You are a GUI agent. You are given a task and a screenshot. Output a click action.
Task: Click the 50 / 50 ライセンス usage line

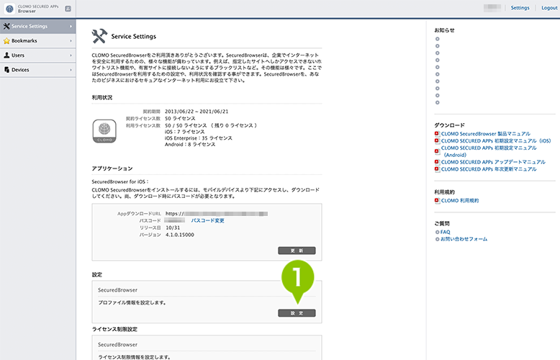(x=211, y=126)
